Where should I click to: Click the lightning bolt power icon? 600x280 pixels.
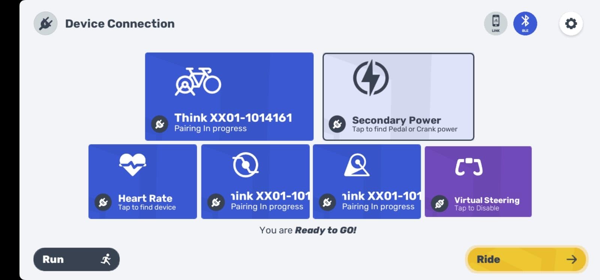coord(370,78)
